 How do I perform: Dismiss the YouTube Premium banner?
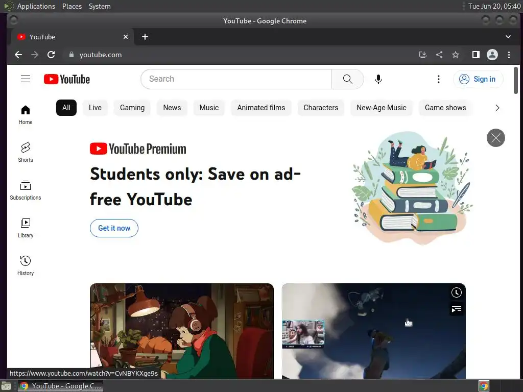tap(495, 138)
